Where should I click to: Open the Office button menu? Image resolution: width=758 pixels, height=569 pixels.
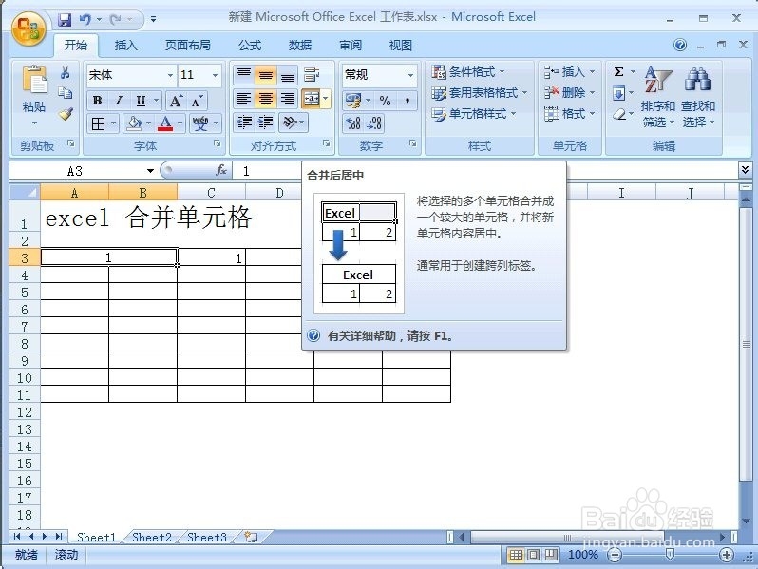28,28
